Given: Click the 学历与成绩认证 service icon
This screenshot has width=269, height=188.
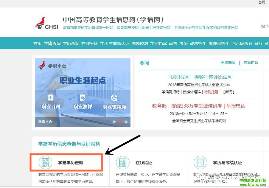Looking at the screenshot, I should tap(200, 162).
